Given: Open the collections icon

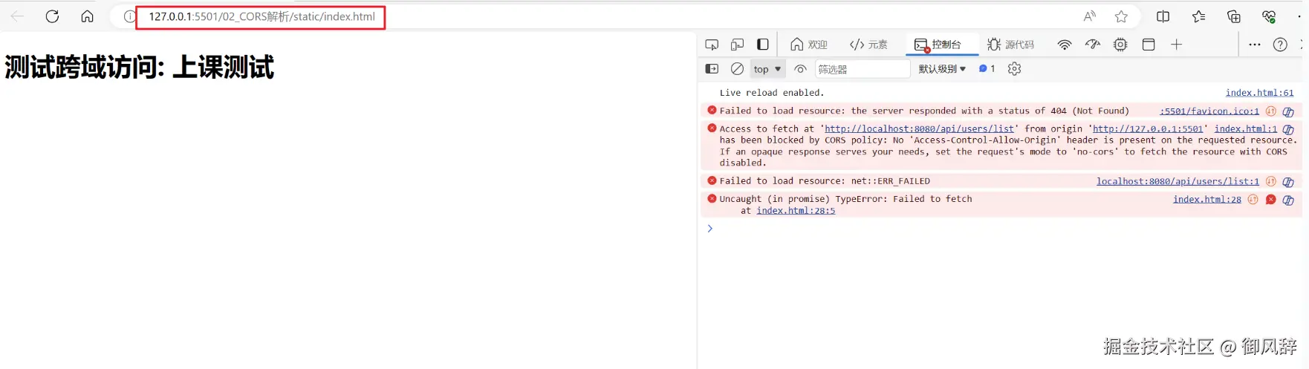Looking at the screenshot, I should point(1233,16).
